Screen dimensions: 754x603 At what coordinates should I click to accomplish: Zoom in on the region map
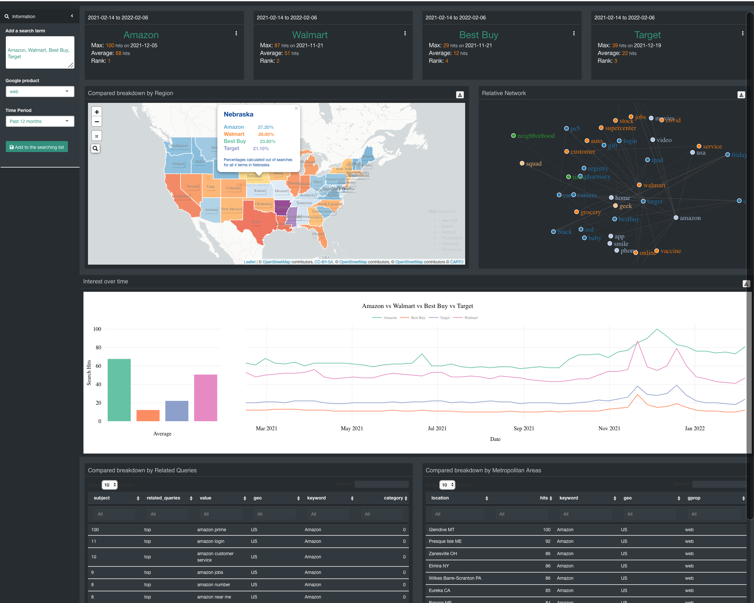pyautogui.click(x=97, y=112)
